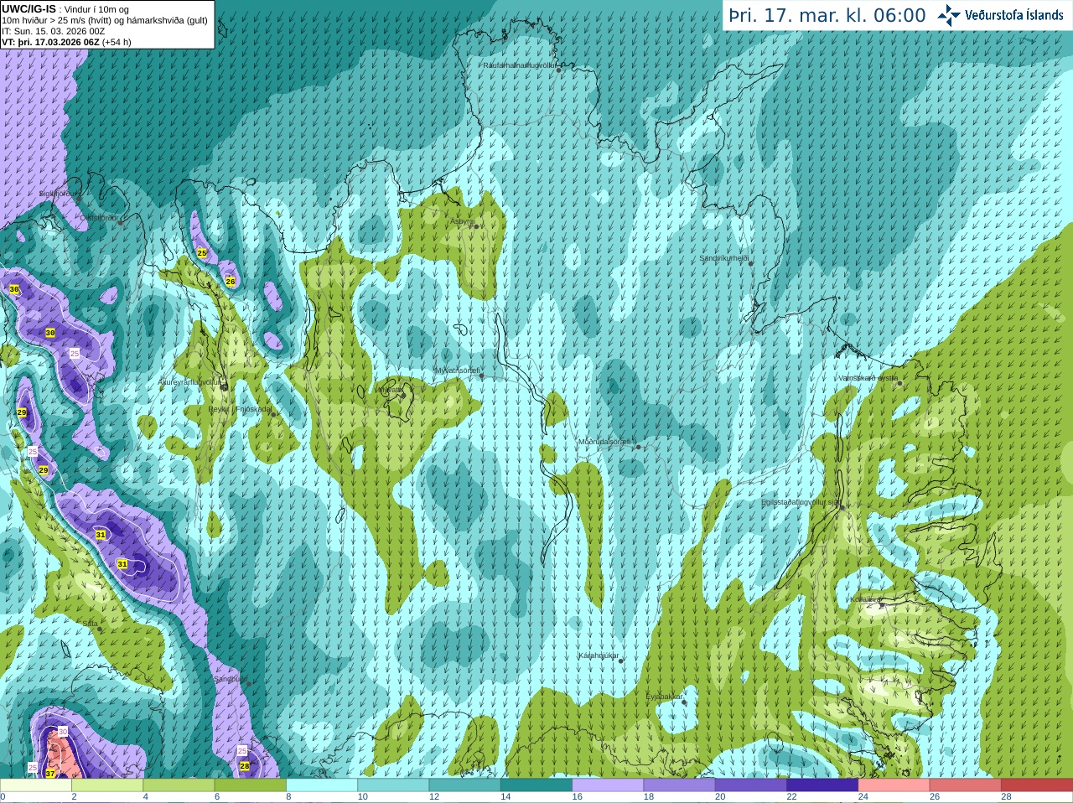The width and height of the screenshot is (1073, 803).
Task: Pick the dark red swatch above 28 m/s
Action: click(1037, 785)
